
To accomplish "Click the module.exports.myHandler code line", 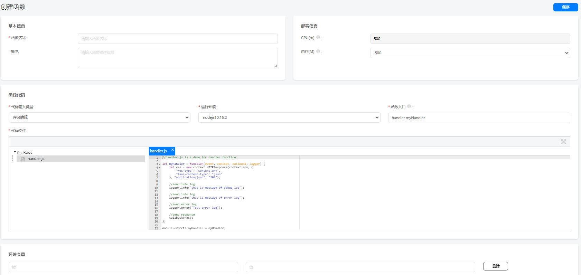I will [x=194, y=228].
